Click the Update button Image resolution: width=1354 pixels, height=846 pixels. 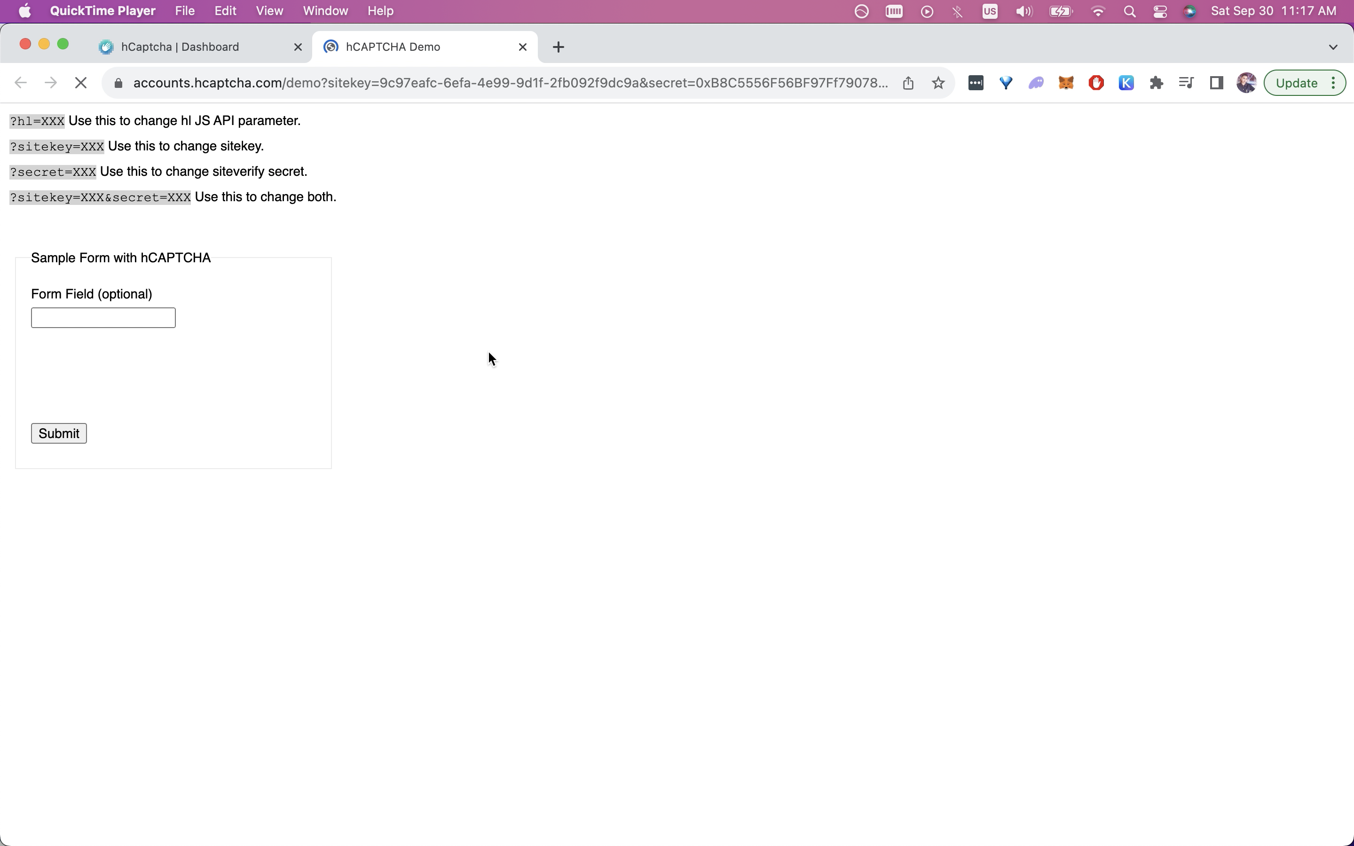pyautogui.click(x=1296, y=83)
